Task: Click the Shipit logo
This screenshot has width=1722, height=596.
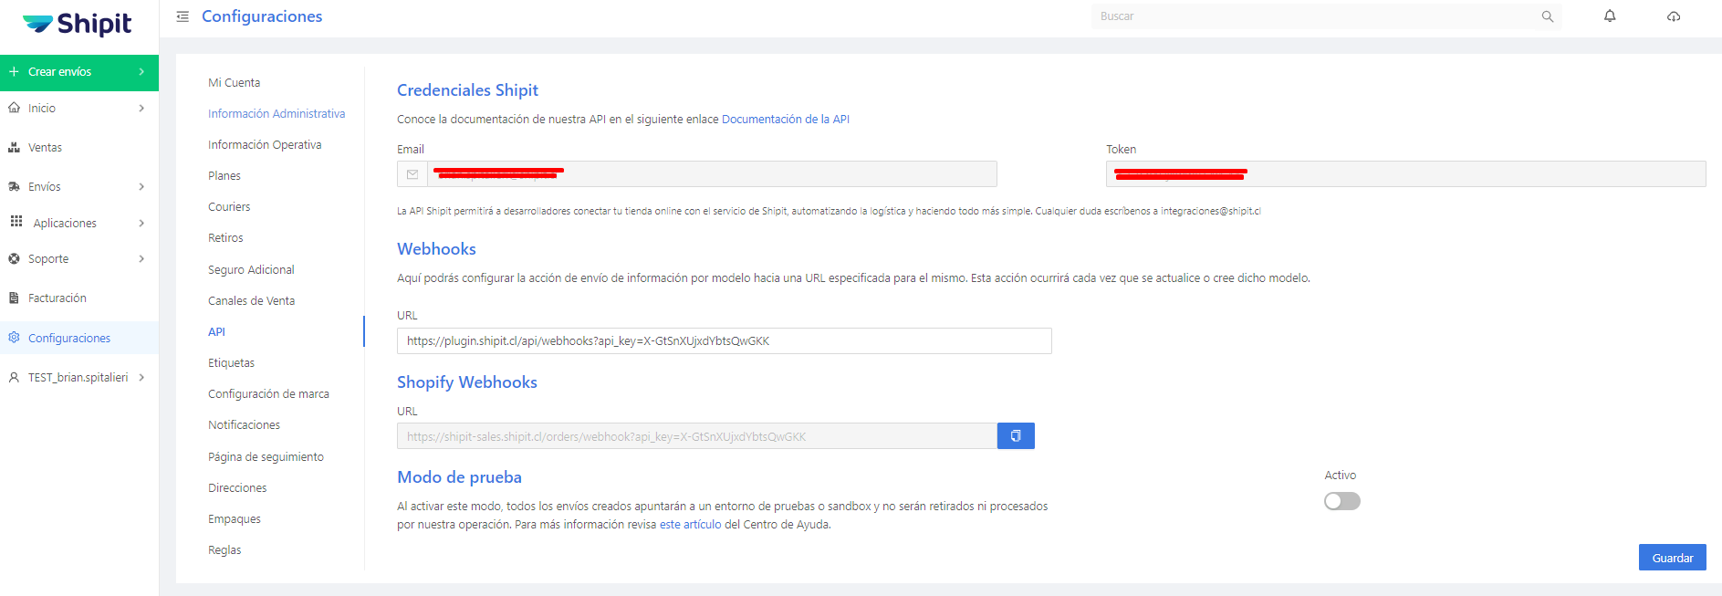Action: click(x=78, y=24)
